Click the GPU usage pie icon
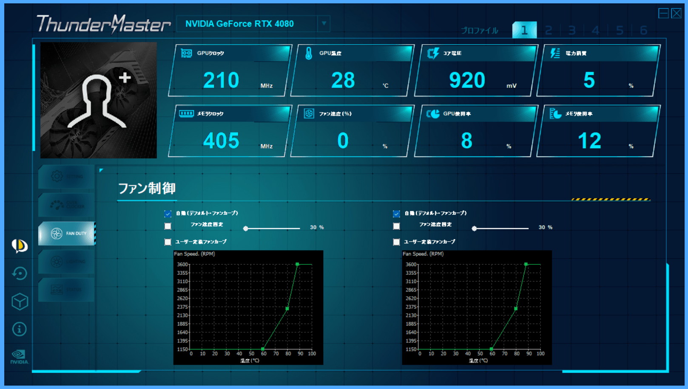This screenshot has width=688, height=389. click(433, 113)
